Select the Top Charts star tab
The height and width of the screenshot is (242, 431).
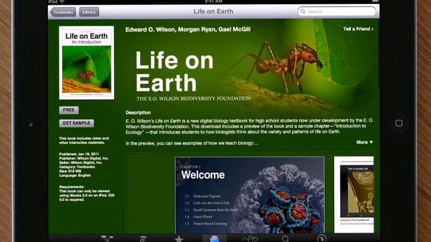click(x=178, y=239)
